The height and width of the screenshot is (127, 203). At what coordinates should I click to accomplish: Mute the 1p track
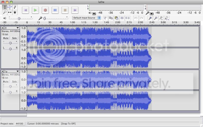pyautogui.click(x=6, y=82)
